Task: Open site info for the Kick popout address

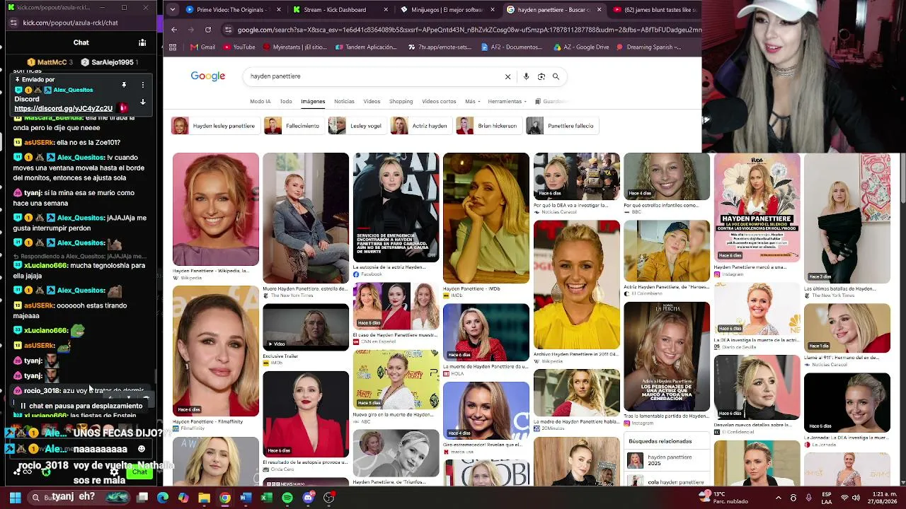Action: pos(13,23)
